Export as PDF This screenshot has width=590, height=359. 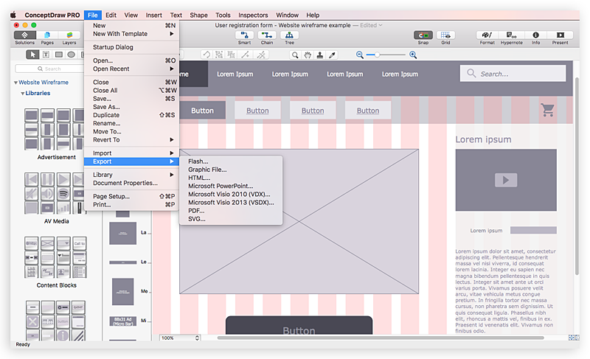click(x=231, y=211)
